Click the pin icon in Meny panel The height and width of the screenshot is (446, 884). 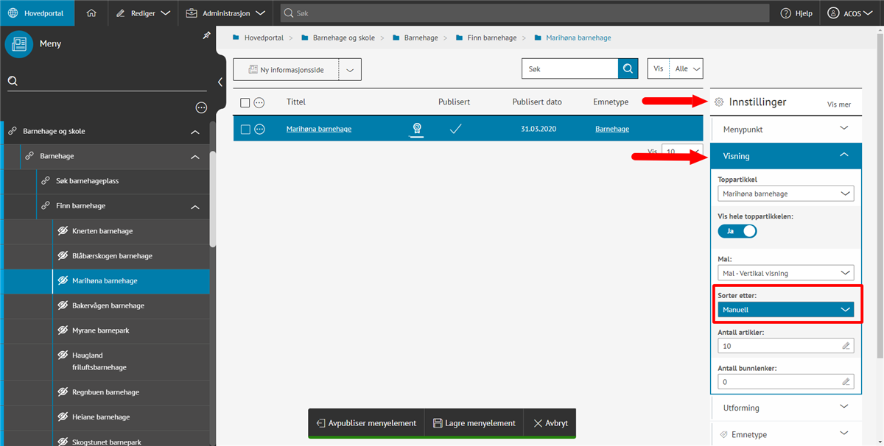[x=206, y=36]
